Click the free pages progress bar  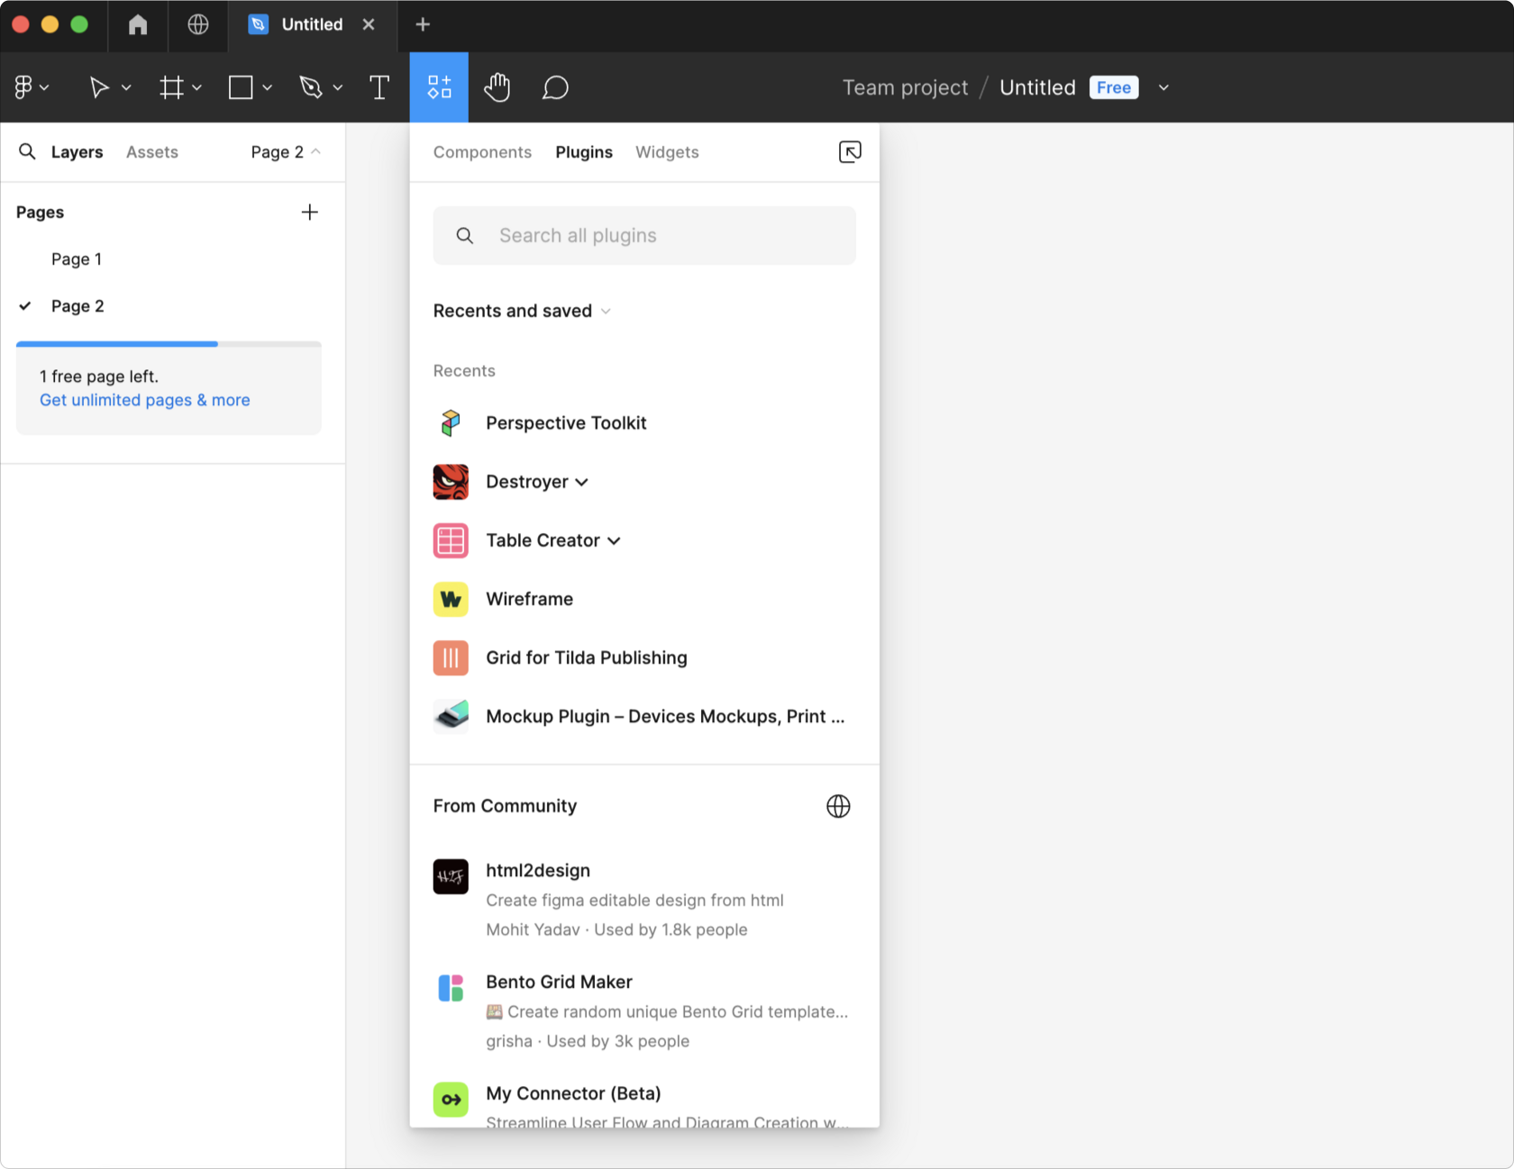[x=169, y=343]
